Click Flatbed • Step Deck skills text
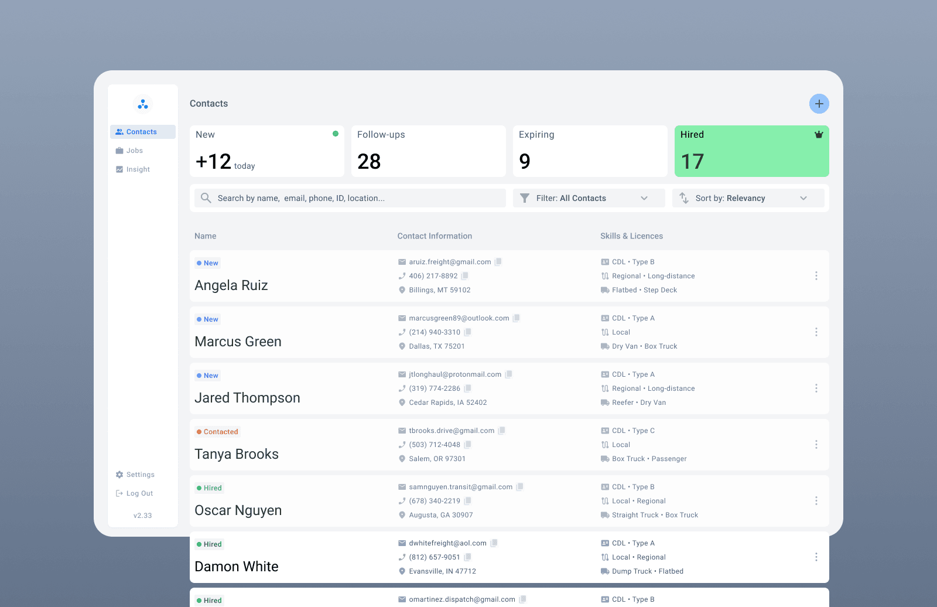This screenshot has width=937, height=607. pos(645,290)
